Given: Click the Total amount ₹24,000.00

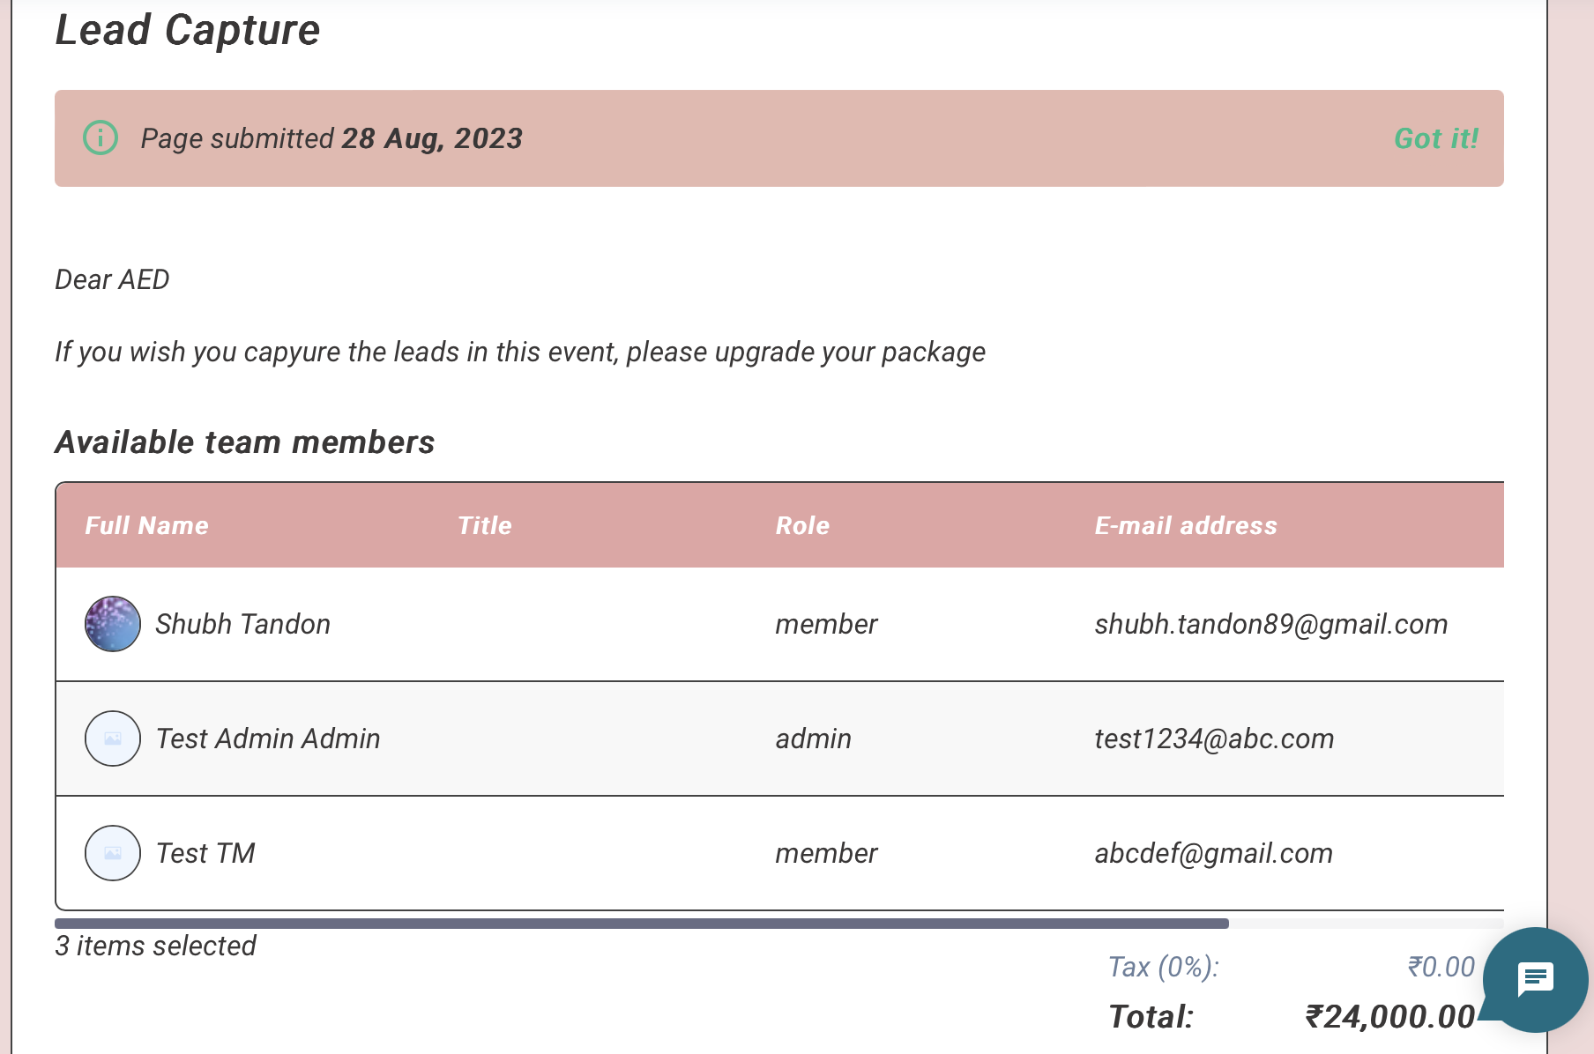Looking at the screenshot, I should pos(1389,1017).
